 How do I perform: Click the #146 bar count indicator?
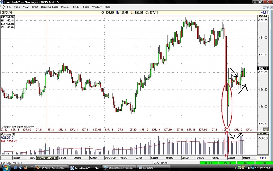263,158
